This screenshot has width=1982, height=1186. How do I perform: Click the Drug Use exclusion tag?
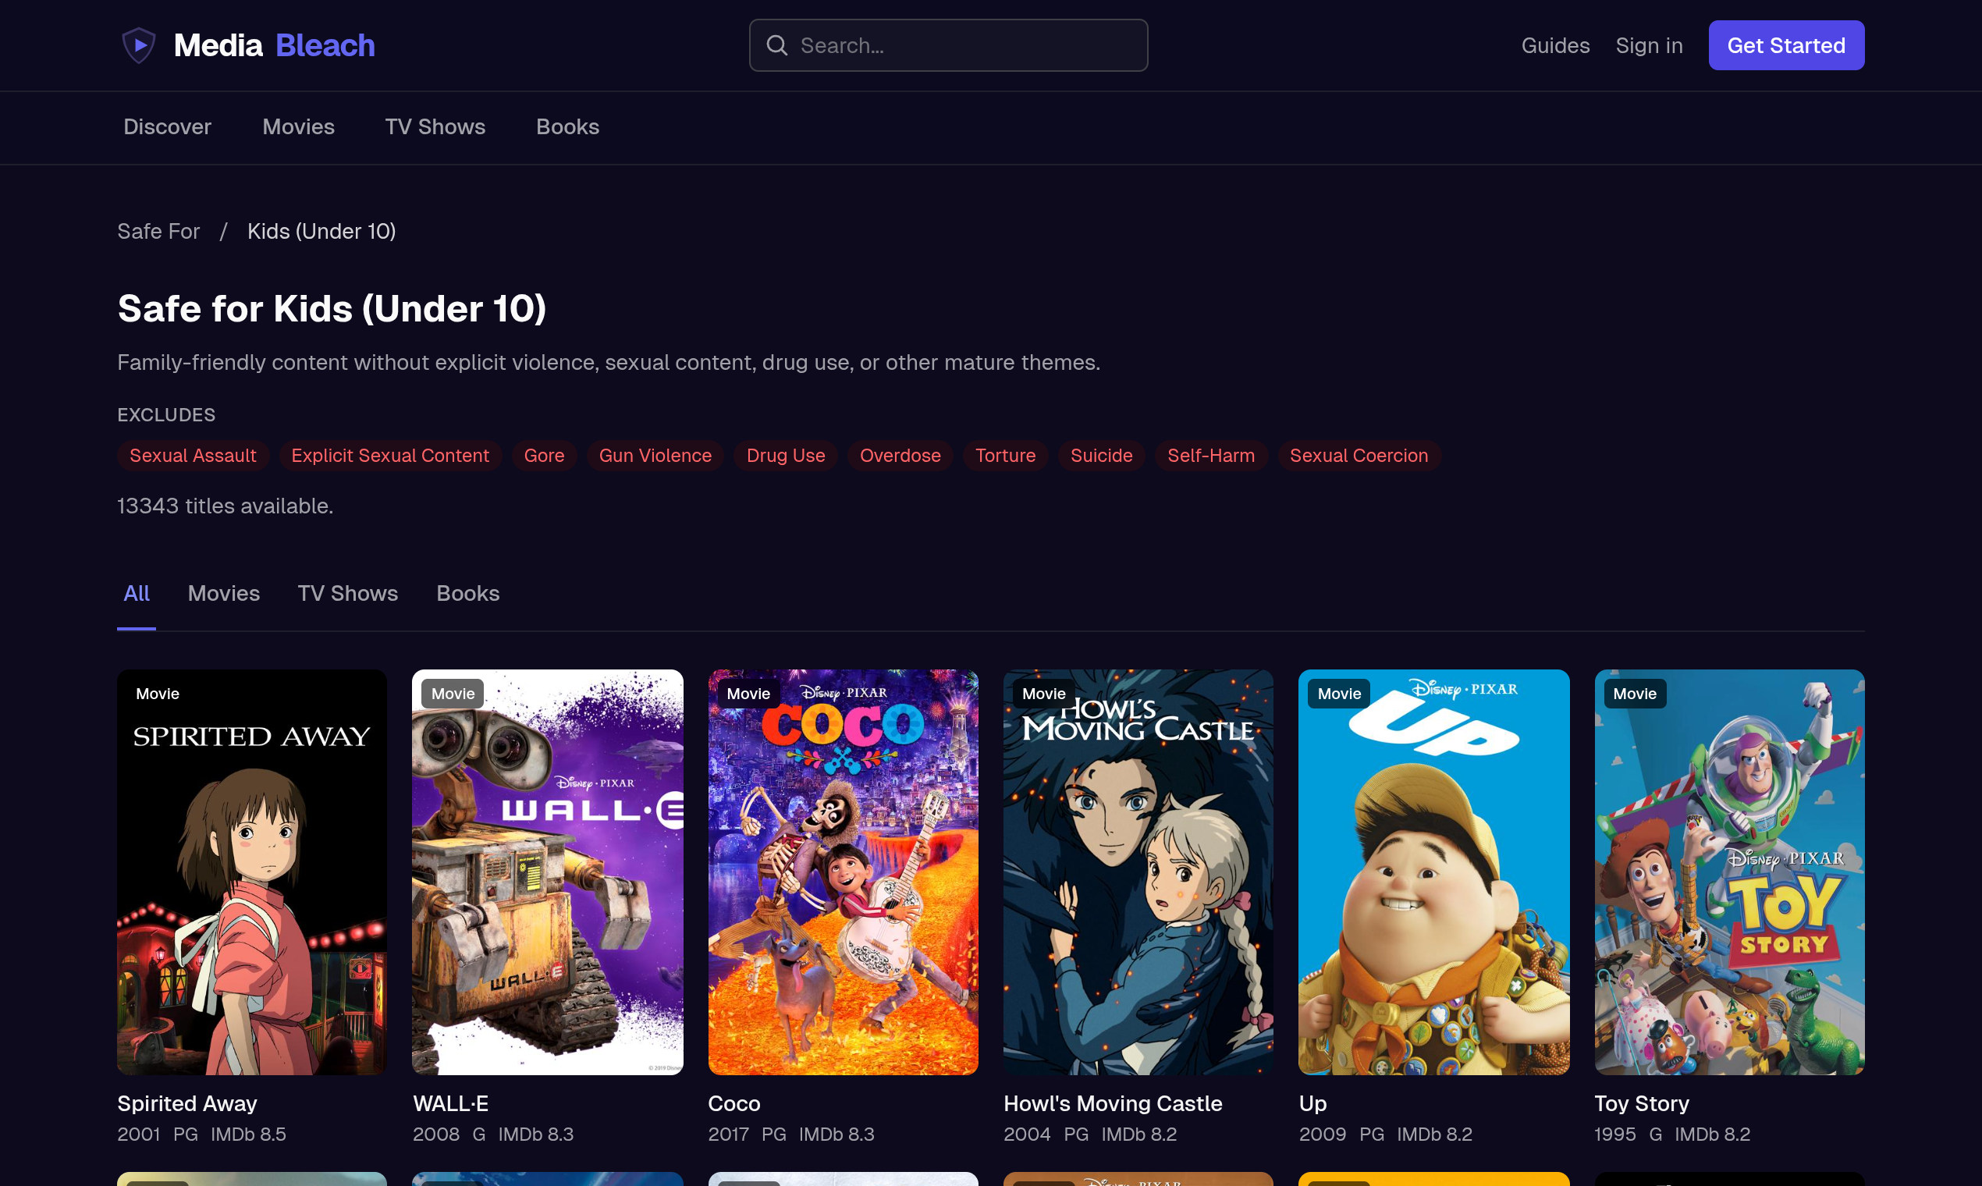coord(785,456)
